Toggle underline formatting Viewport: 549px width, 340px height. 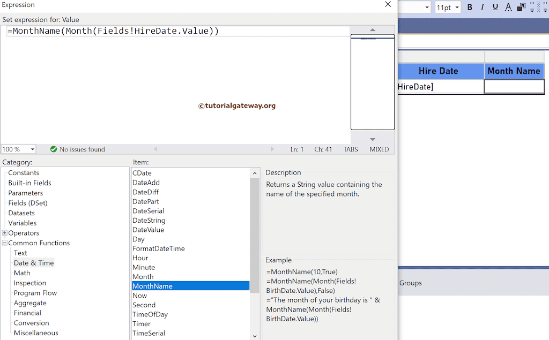pos(495,7)
